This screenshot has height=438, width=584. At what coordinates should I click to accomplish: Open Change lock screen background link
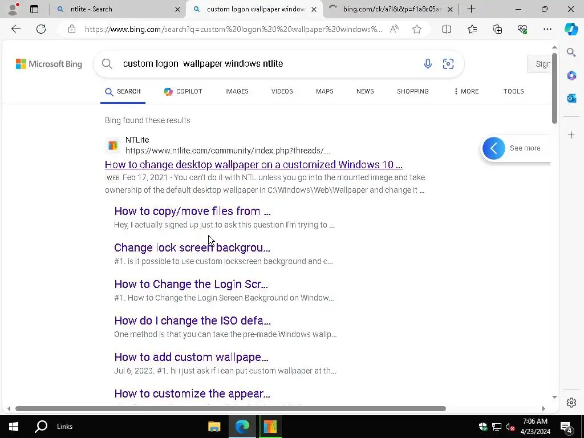click(x=192, y=248)
